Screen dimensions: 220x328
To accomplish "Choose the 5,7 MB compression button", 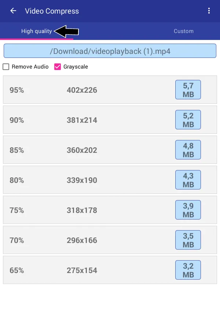I will pyautogui.click(x=188, y=89).
